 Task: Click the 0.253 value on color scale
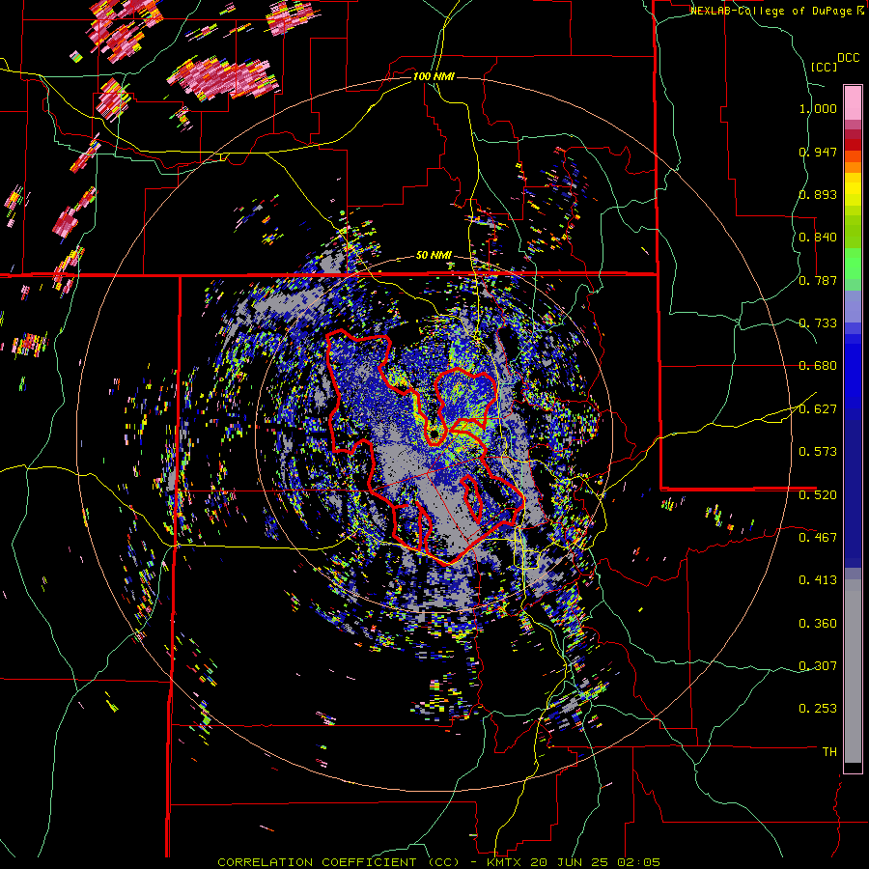point(818,709)
